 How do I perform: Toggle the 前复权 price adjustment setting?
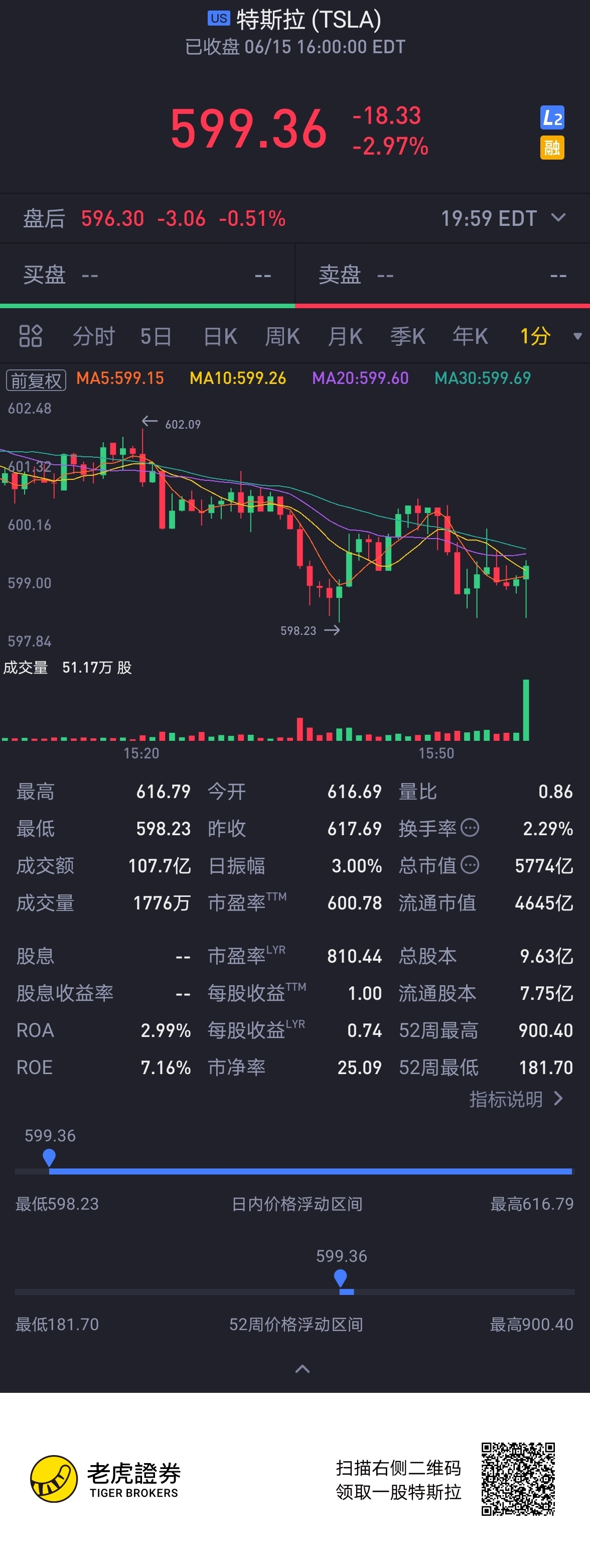coord(36,380)
